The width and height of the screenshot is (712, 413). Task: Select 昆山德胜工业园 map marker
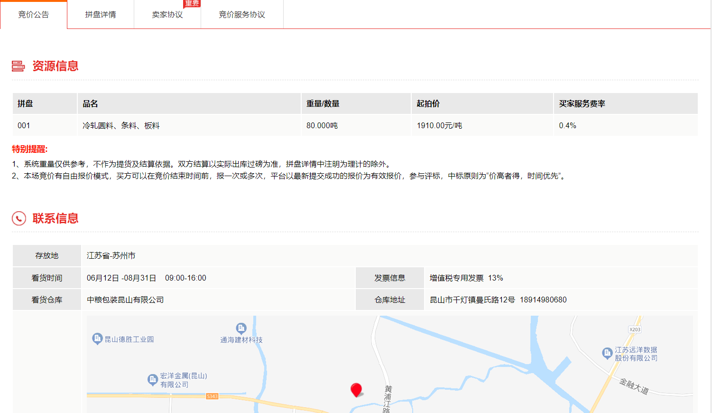(97, 338)
